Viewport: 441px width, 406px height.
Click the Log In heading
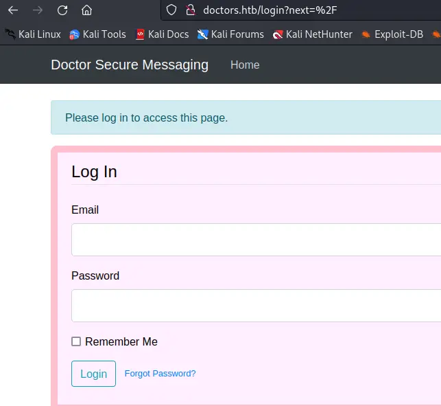[94, 172]
